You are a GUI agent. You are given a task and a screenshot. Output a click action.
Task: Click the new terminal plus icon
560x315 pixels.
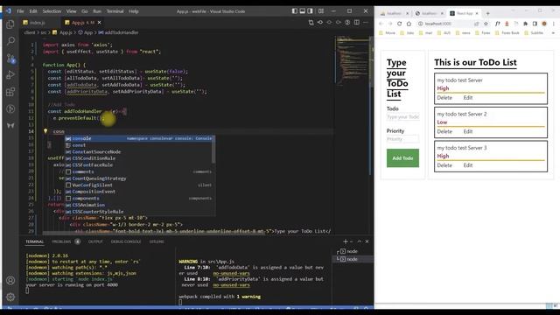click(x=345, y=241)
